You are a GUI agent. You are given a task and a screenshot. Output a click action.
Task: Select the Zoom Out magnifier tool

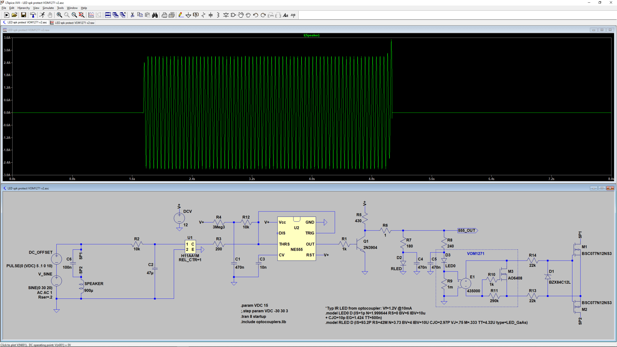point(74,15)
